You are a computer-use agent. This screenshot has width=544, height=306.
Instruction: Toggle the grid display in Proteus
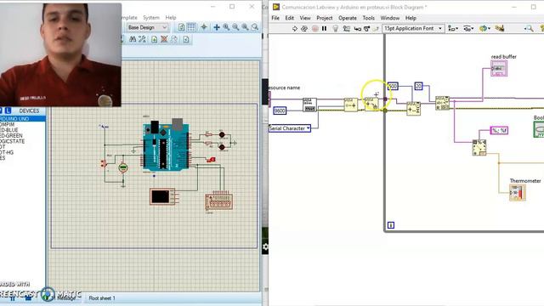[x=191, y=27]
